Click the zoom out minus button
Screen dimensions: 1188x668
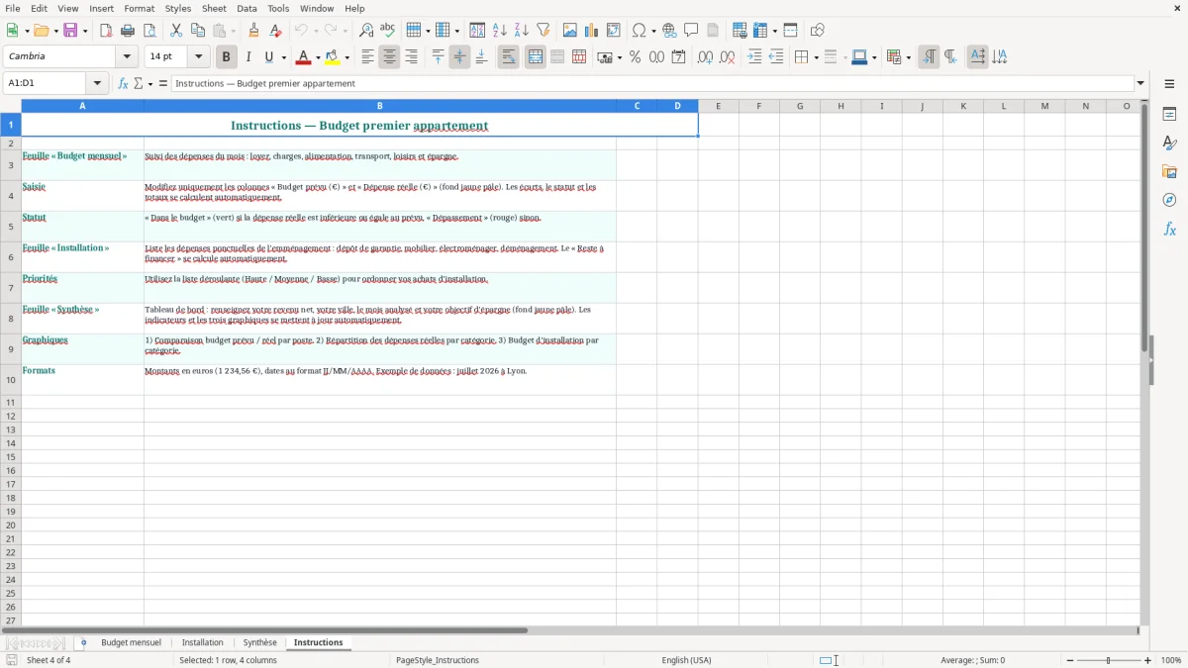click(x=1070, y=660)
